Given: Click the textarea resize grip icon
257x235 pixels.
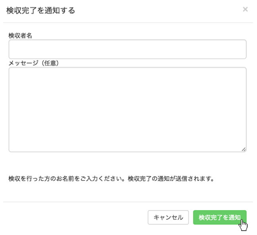Looking at the screenshot, I should [244, 149].
